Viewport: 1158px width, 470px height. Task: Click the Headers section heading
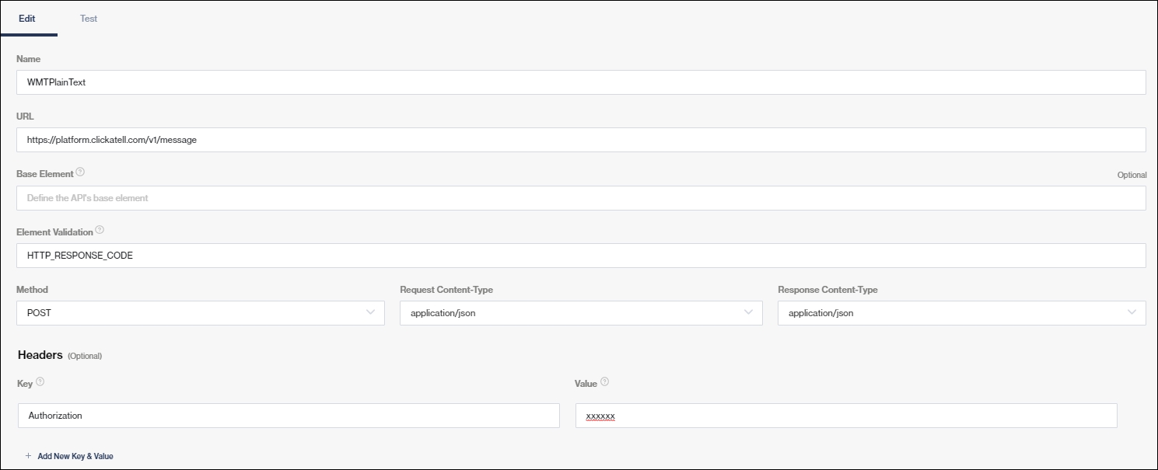(x=40, y=355)
